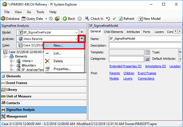Go Back using green arrow button
This screenshot has height=127, width=183.
click(69, 19)
